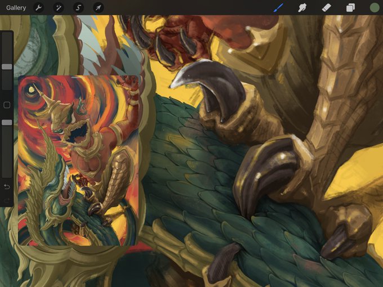The height and width of the screenshot is (287, 383).
Task: Open the Actions wrench menu
Action: (38, 8)
